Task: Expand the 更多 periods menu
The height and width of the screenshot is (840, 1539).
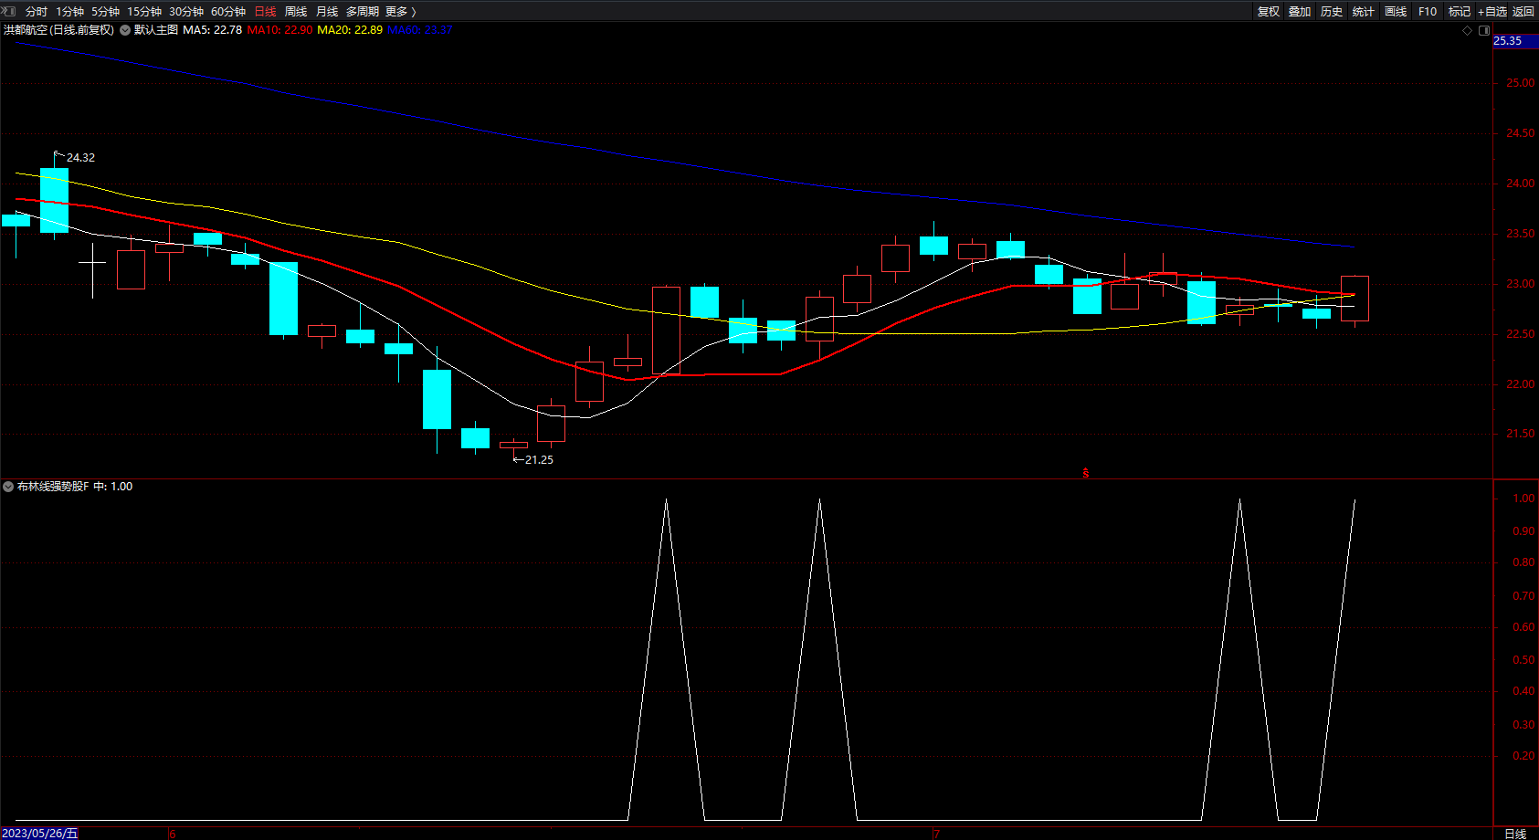Action: pyautogui.click(x=400, y=12)
